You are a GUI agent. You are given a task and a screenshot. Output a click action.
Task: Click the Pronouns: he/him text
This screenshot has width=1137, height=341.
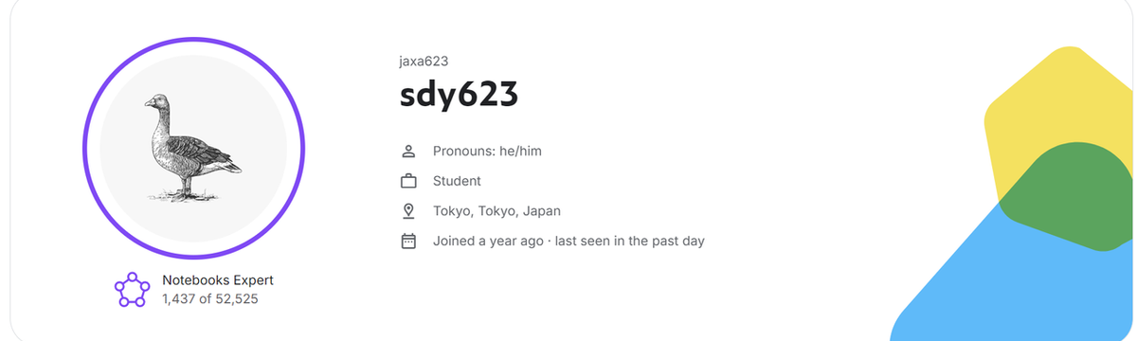coord(487,151)
